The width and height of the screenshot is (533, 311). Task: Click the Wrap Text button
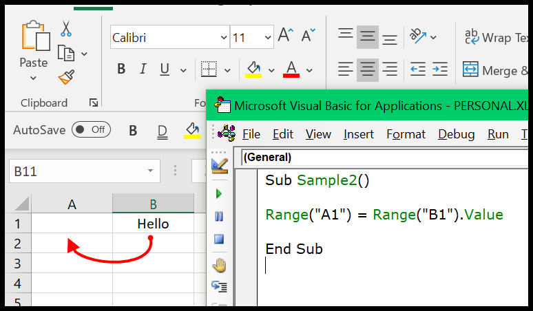tap(497, 38)
